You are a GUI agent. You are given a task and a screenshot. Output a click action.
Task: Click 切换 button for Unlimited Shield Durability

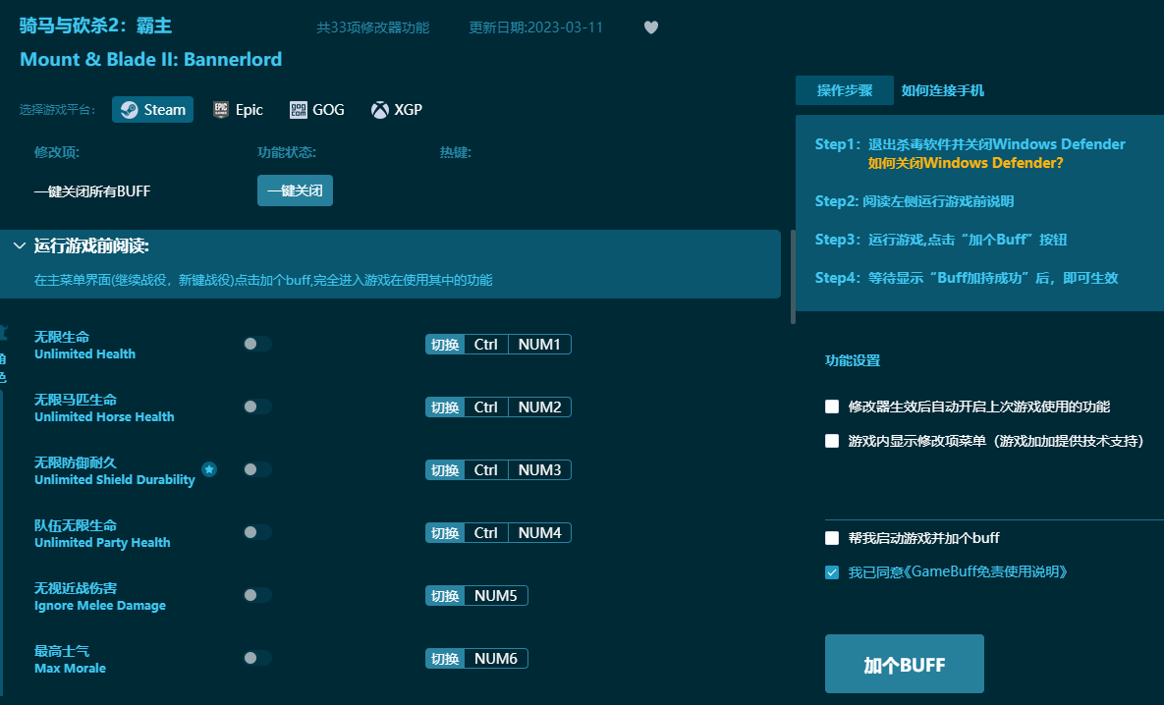coord(445,469)
